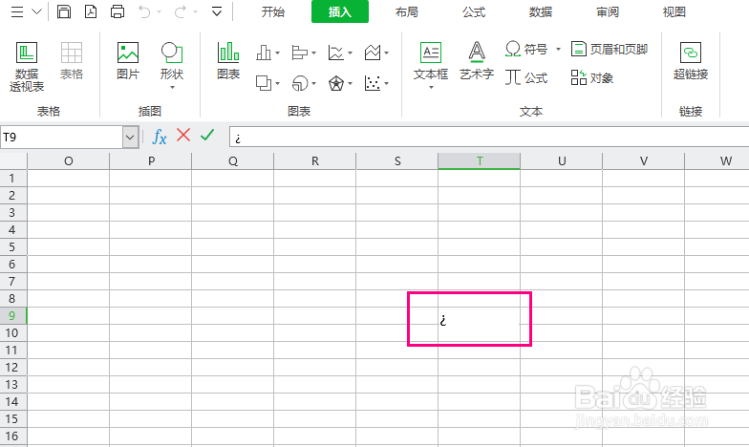Select row 1 header
The height and width of the screenshot is (447, 749).
point(13,178)
